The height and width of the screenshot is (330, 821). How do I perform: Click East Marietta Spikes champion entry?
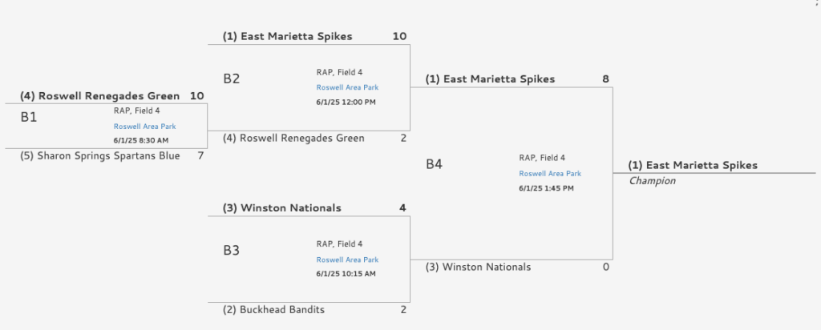(693, 165)
